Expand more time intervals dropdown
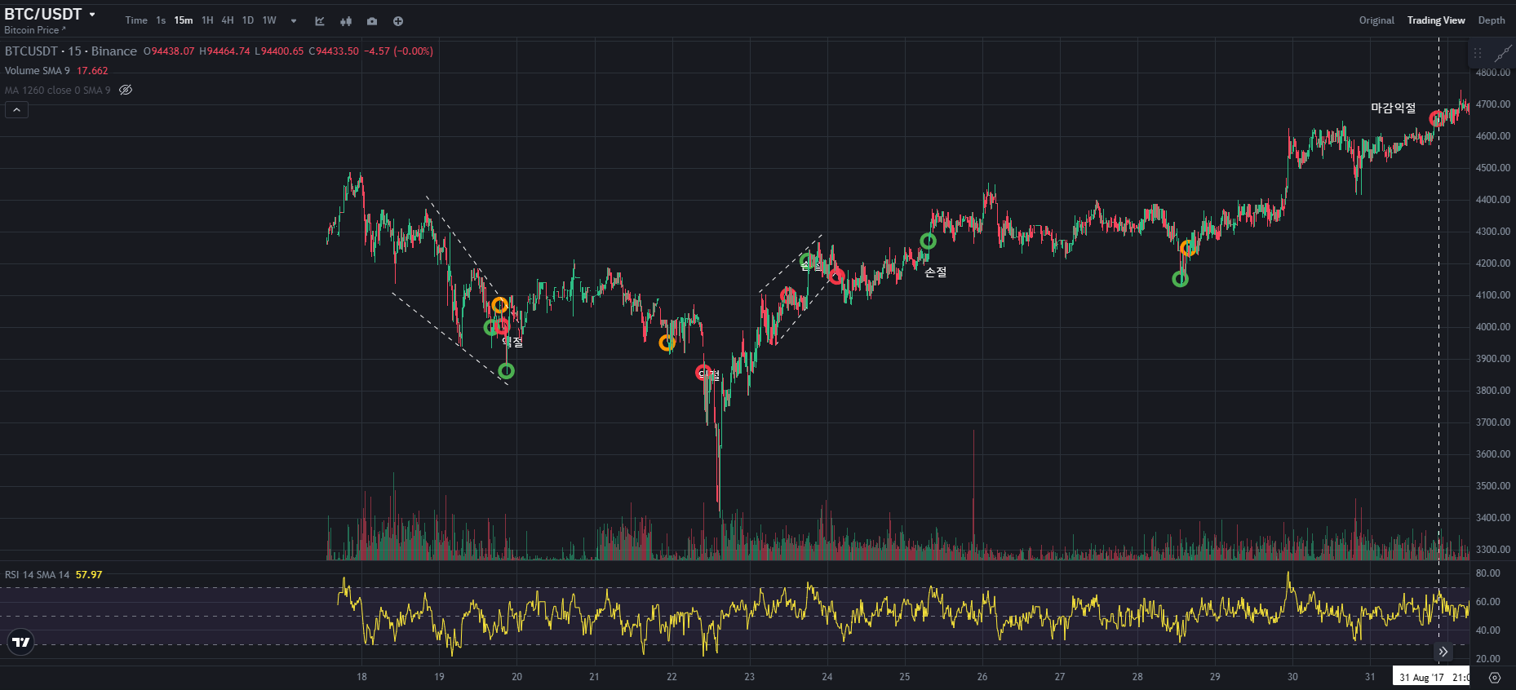 (294, 21)
